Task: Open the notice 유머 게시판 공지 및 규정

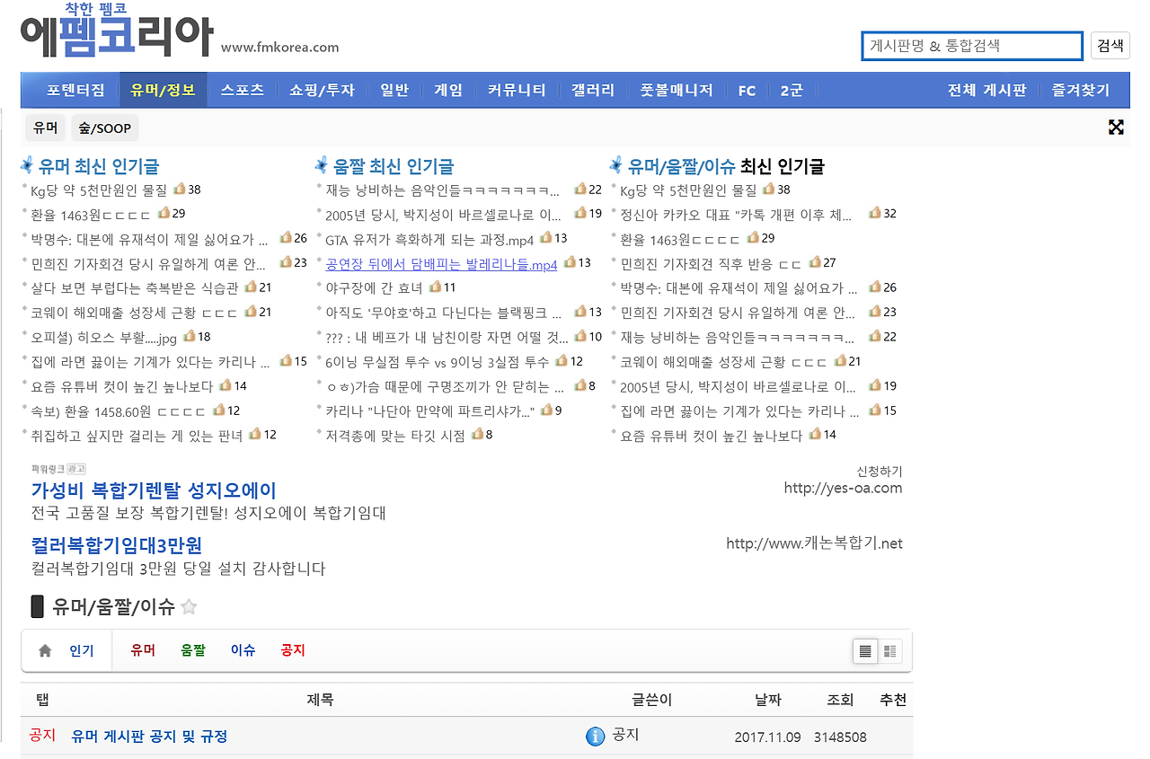Action: [x=149, y=737]
